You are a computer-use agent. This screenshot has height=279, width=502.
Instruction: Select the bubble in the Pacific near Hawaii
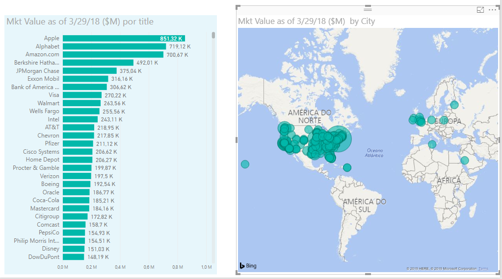pos(245,164)
